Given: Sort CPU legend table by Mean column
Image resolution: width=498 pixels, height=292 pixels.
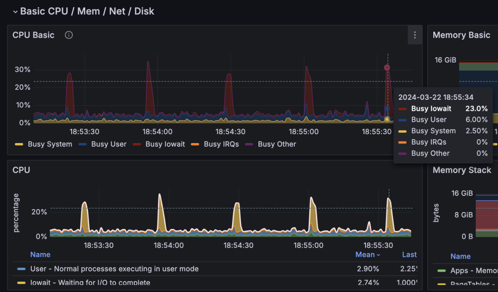Looking at the screenshot, I should coord(368,255).
